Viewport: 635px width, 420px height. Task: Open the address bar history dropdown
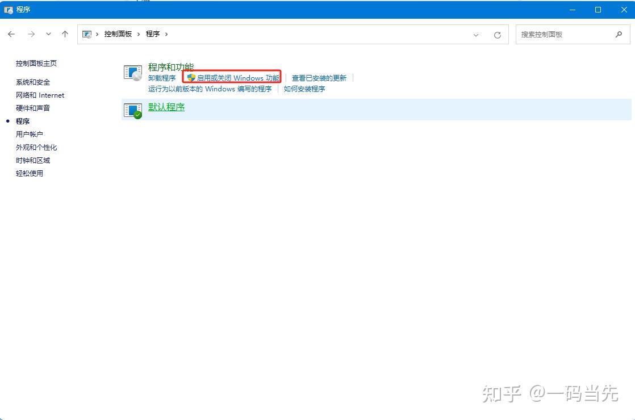[476, 35]
